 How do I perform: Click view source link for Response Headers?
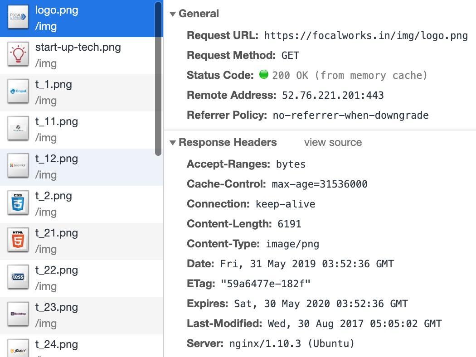[x=333, y=142]
